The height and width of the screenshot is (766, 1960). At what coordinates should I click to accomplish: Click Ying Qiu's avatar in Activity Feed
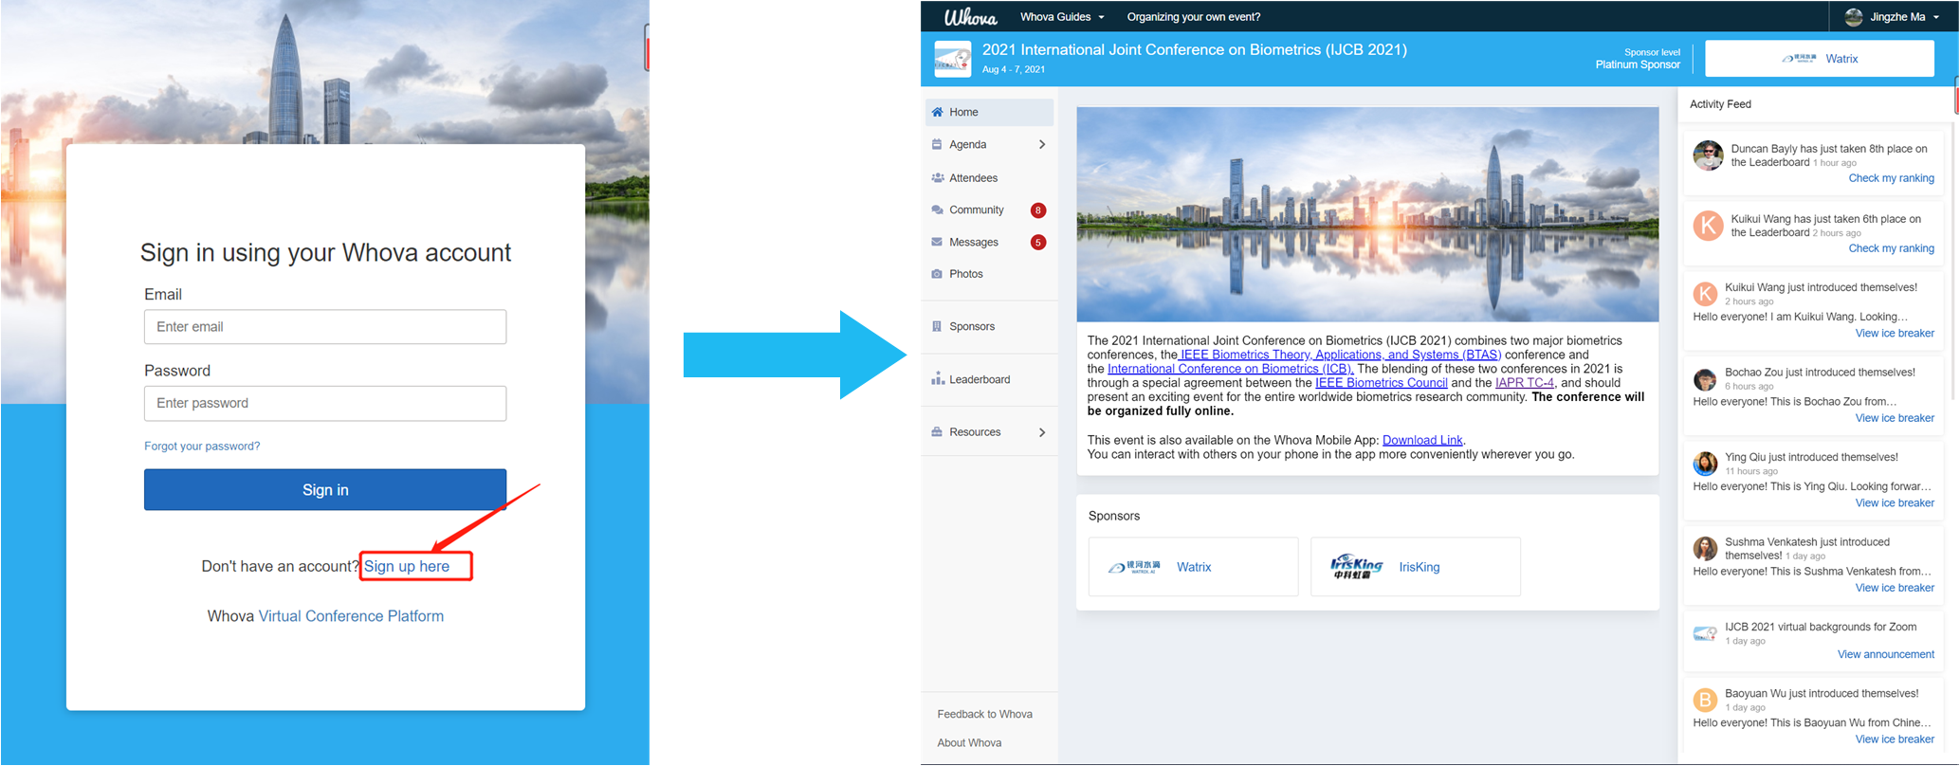1705,464
